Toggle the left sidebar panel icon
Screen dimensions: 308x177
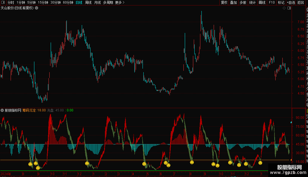(3, 2)
